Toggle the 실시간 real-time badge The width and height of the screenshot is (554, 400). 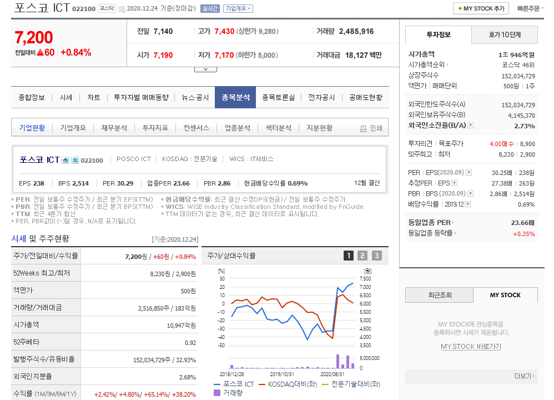pos(210,8)
